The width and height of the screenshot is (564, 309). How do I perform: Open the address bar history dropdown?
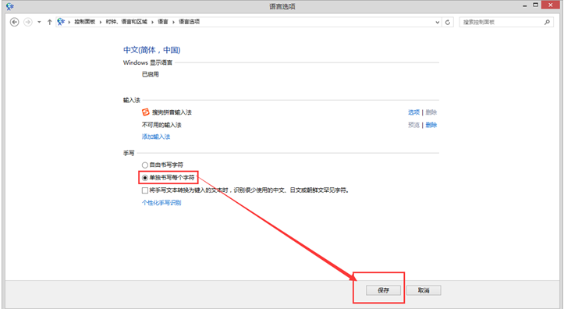[x=438, y=22]
